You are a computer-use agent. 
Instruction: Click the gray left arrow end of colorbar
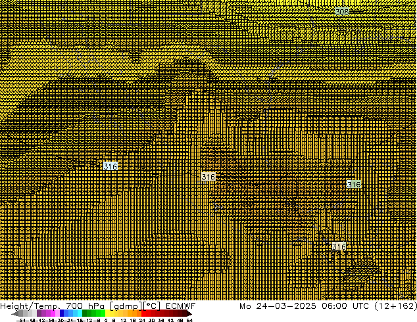15,313
